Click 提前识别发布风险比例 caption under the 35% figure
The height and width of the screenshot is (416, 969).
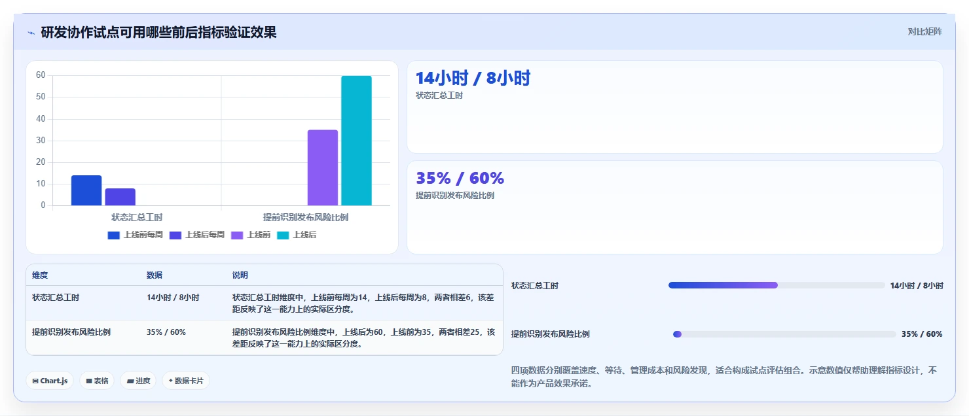click(x=455, y=195)
